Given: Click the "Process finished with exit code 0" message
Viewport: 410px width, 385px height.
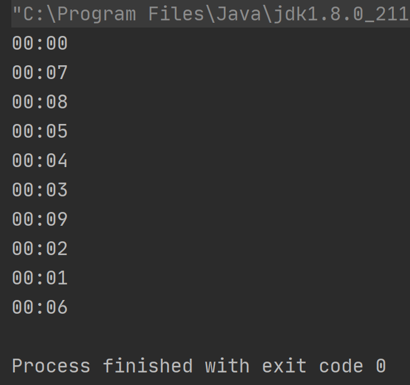Looking at the screenshot, I should coord(199,366).
